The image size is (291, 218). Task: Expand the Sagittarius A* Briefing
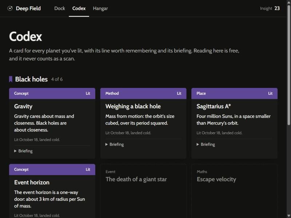point(206,144)
